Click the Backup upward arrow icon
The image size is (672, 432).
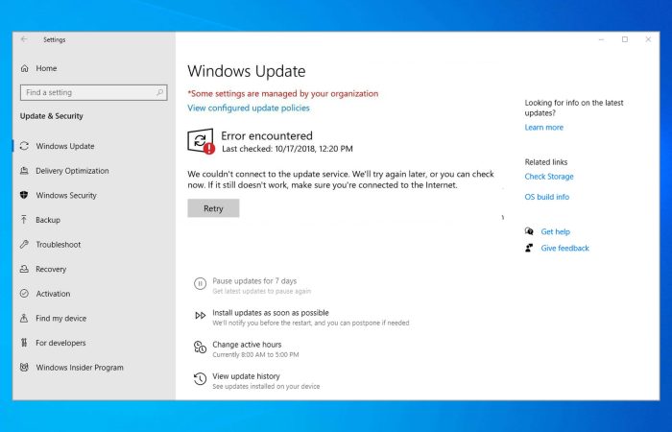24,220
